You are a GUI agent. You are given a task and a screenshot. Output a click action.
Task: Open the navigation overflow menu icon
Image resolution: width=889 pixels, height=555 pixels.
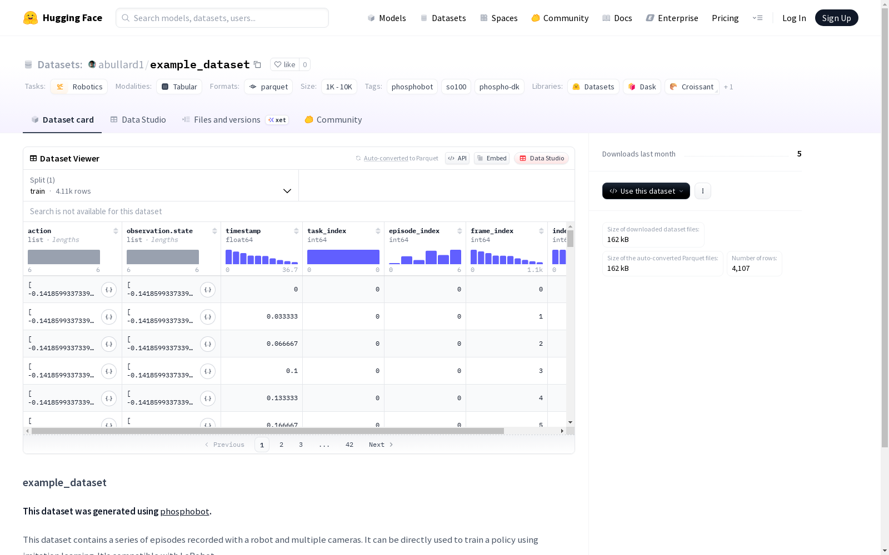tap(757, 18)
